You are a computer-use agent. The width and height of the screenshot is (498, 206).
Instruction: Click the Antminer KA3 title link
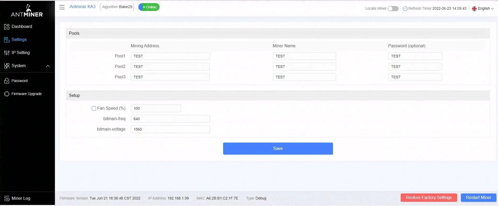click(x=82, y=7)
